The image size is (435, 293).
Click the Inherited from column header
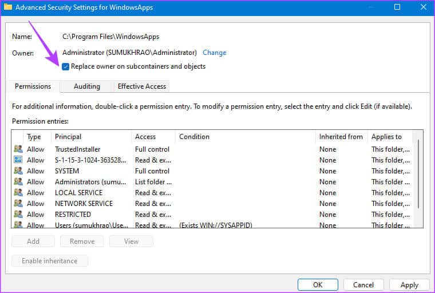[342, 137]
